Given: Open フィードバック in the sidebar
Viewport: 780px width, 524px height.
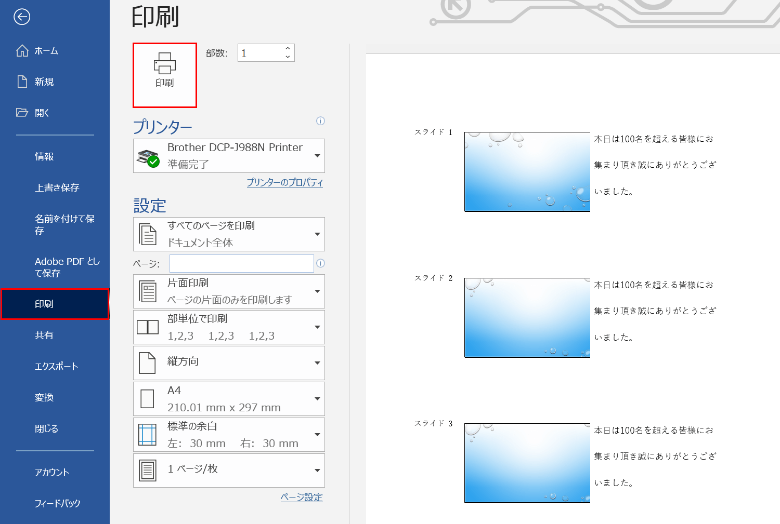Looking at the screenshot, I should [x=55, y=504].
